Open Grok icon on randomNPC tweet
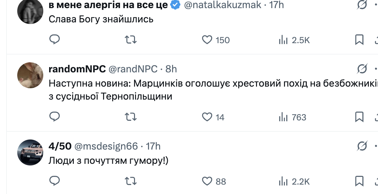The image size is (378, 194). (362, 69)
